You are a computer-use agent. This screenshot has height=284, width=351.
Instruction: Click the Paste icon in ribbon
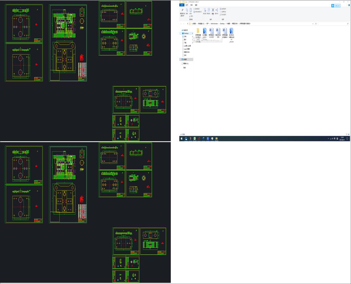click(x=191, y=10)
